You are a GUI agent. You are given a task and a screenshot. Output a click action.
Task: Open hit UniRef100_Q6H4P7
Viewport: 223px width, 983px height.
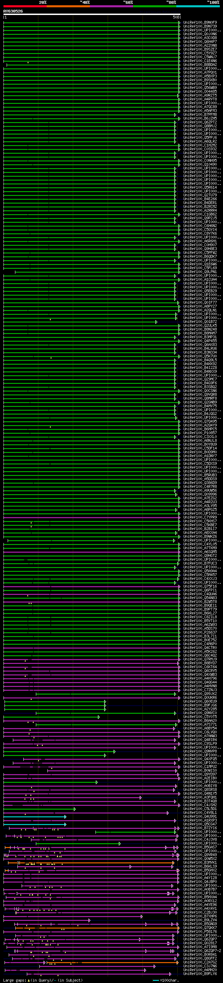pos(200,41)
